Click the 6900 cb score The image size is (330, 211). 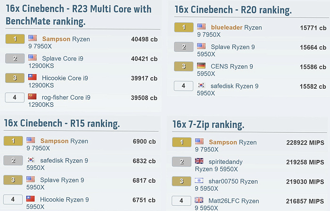click(144, 142)
